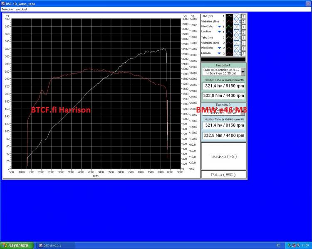Image resolution: width=312 pixels, height=249 pixels.
Task: Click the Lambda 2 curve sample icon
Action: click(x=229, y=53)
